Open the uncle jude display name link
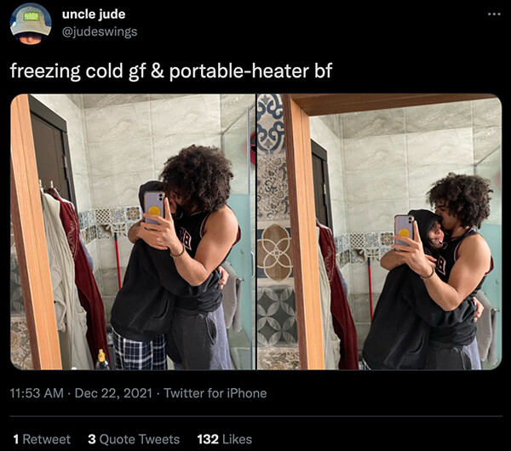 click(94, 14)
